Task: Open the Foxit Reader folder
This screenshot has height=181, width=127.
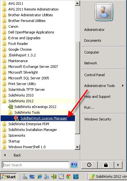Action: 38,44
